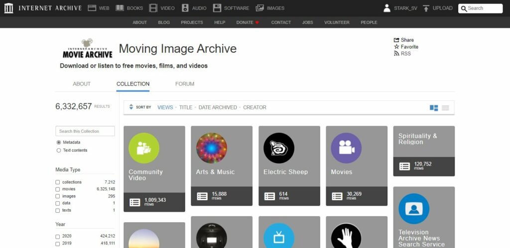Click the Television Archive News Search Service title
510x248 pixels.
(x=421, y=238)
